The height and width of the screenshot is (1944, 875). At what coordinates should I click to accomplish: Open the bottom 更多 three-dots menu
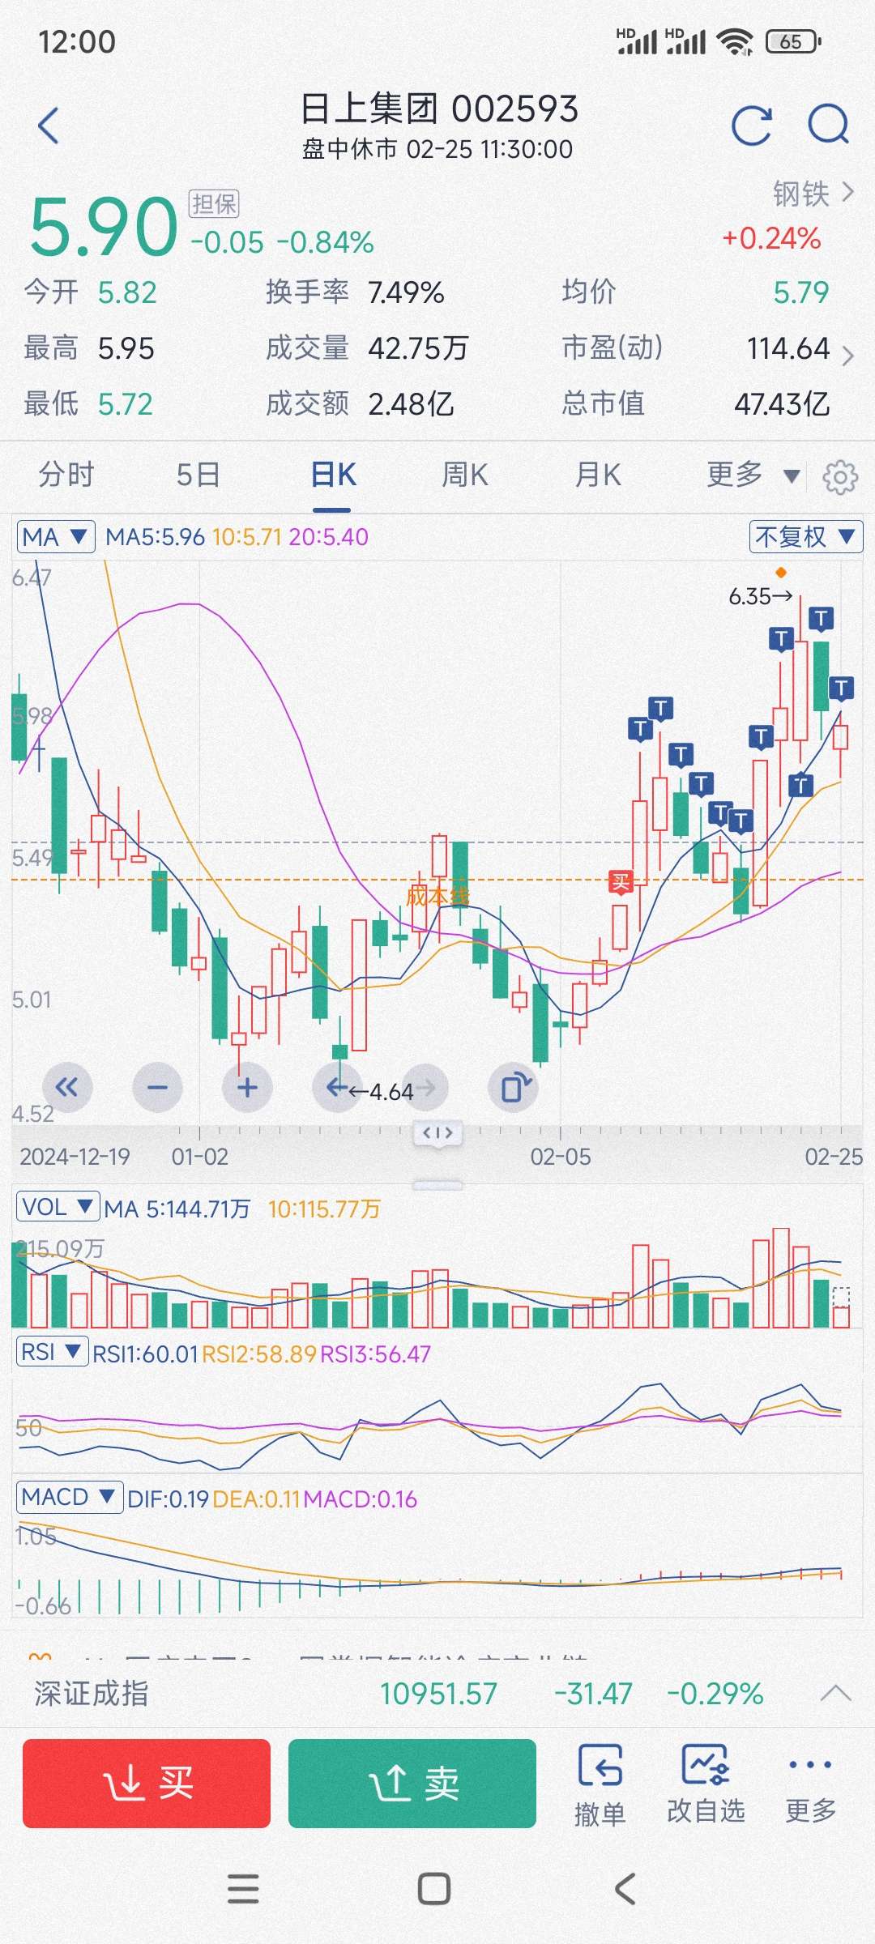pyautogui.click(x=810, y=1787)
